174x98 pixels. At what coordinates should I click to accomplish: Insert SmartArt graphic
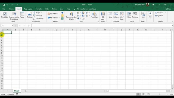(38, 16)
